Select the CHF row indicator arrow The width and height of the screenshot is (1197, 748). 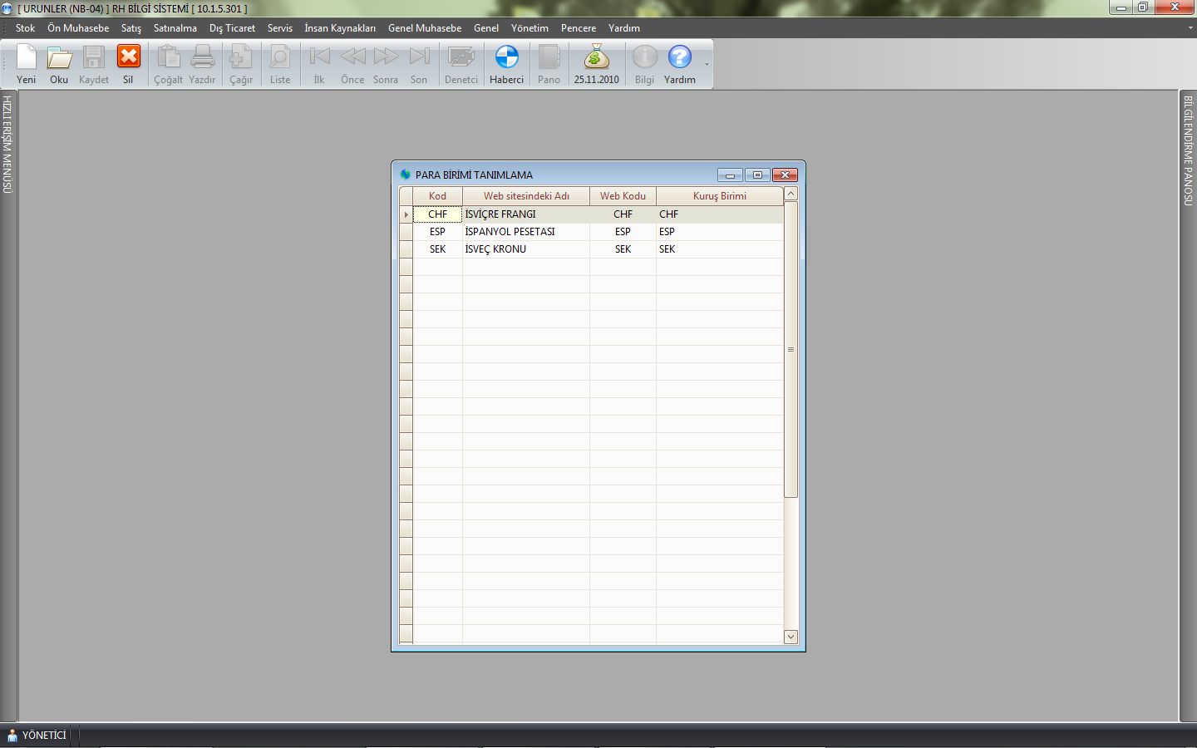coord(406,214)
